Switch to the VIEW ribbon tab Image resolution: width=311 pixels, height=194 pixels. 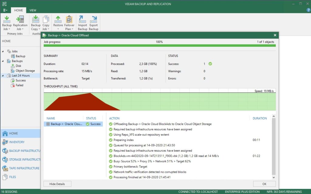tap(33, 10)
